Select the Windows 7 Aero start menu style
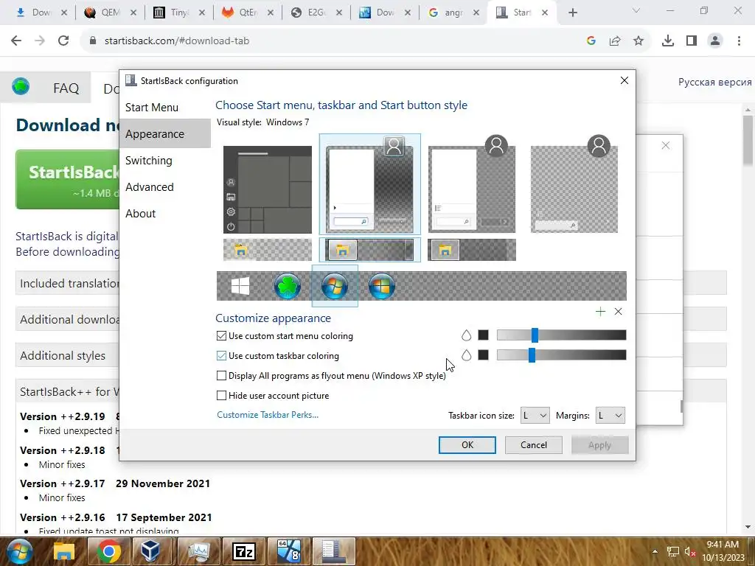 [x=369, y=184]
